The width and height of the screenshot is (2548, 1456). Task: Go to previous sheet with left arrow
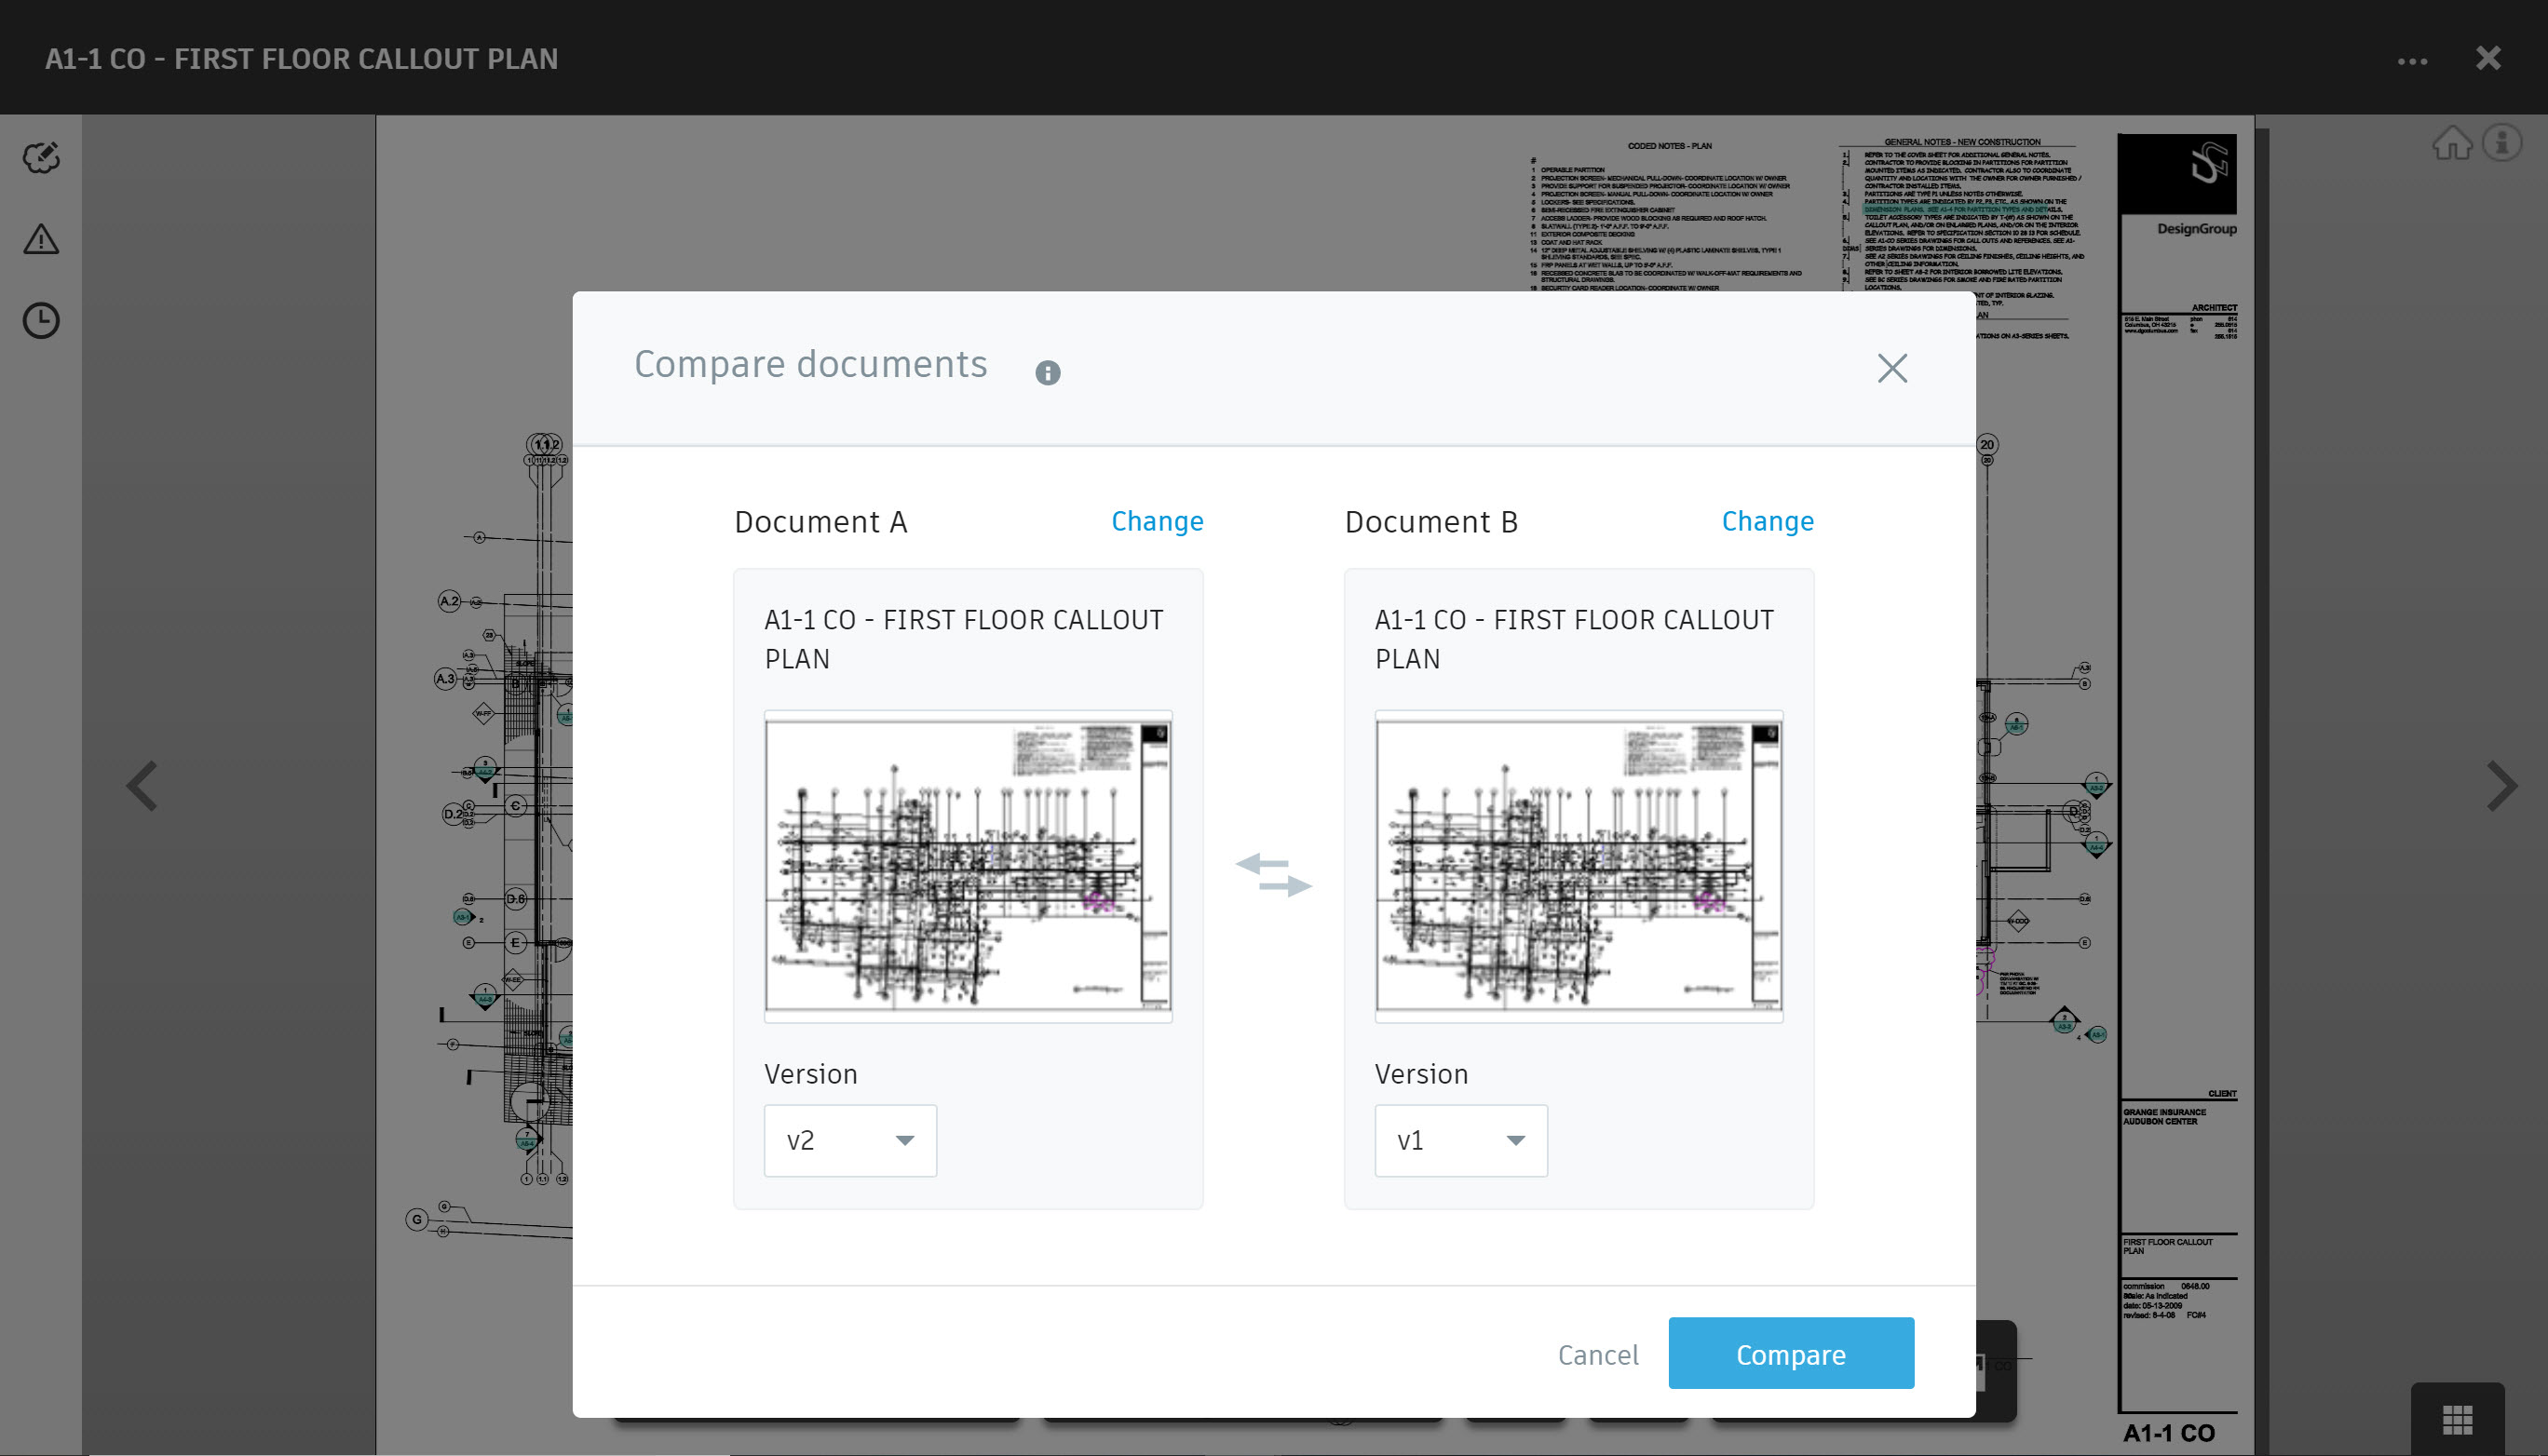point(142,786)
